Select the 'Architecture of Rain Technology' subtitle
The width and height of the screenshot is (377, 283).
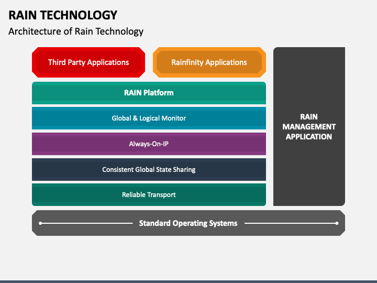coord(76,31)
